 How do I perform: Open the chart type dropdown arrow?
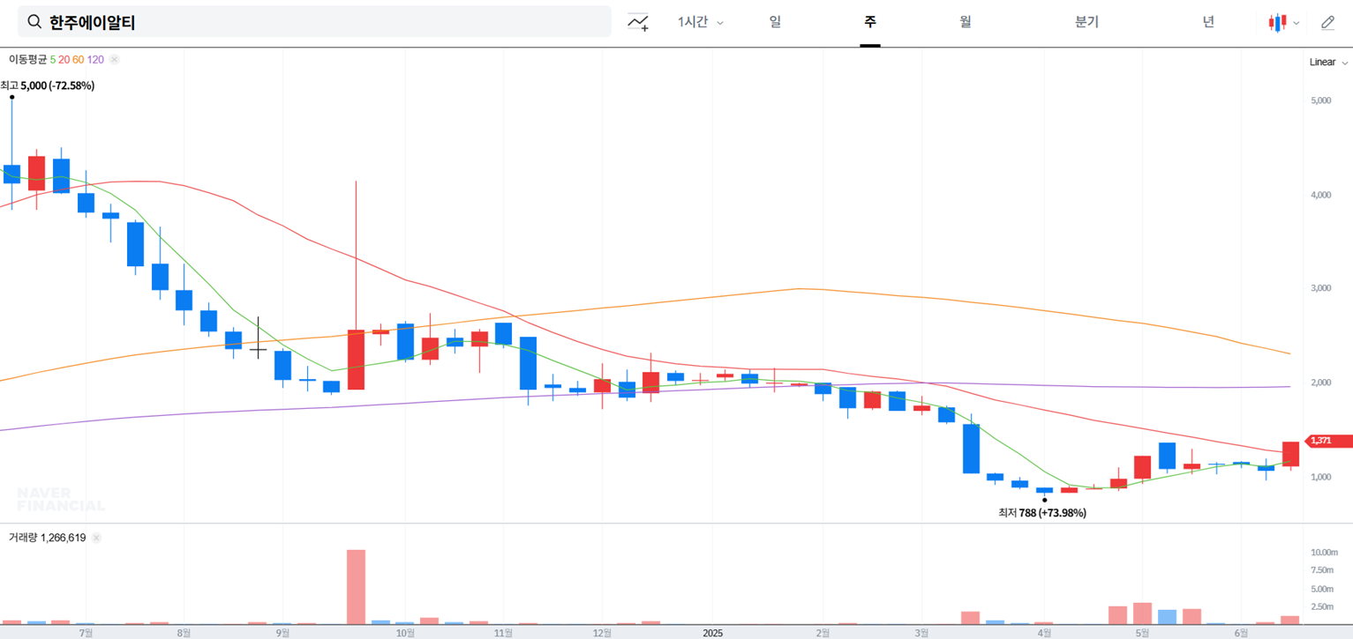[1297, 24]
